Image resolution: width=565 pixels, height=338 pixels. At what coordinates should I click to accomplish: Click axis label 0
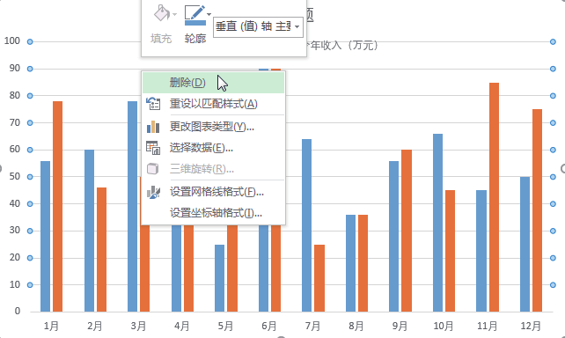coord(18,312)
